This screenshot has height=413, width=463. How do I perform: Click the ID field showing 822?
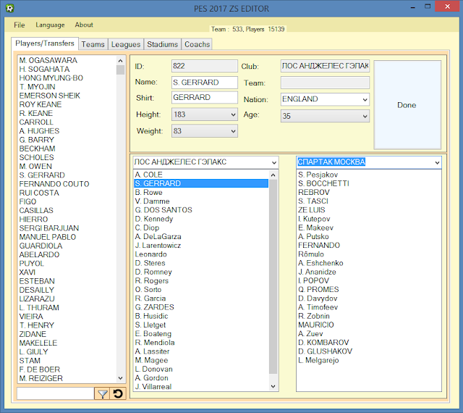click(x=204, y=66)
